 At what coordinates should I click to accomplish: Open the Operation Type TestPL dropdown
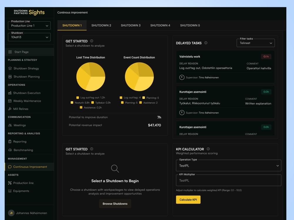(228, 165)
